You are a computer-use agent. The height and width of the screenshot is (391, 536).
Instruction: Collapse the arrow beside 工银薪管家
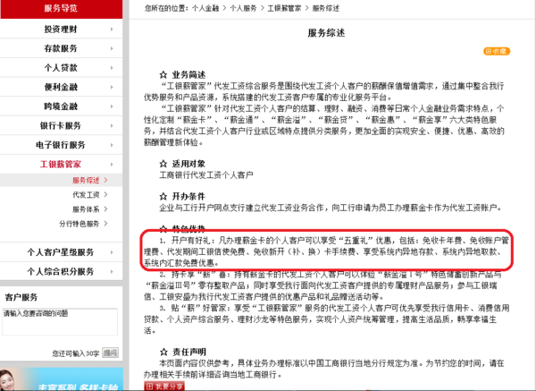point(112,165)
